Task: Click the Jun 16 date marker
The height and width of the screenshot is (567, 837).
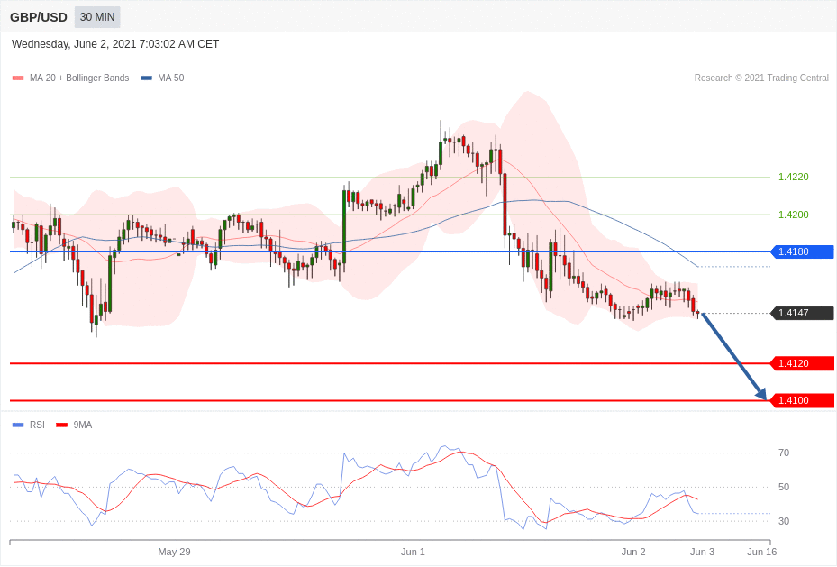Action: [x=761, y=552]
